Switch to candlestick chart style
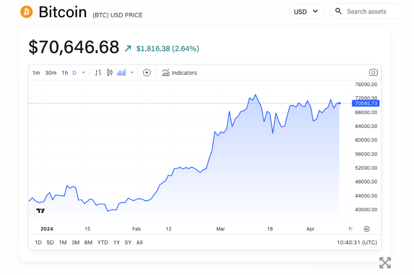This screenshot has height=275, width=414. [x=110, y=73]
